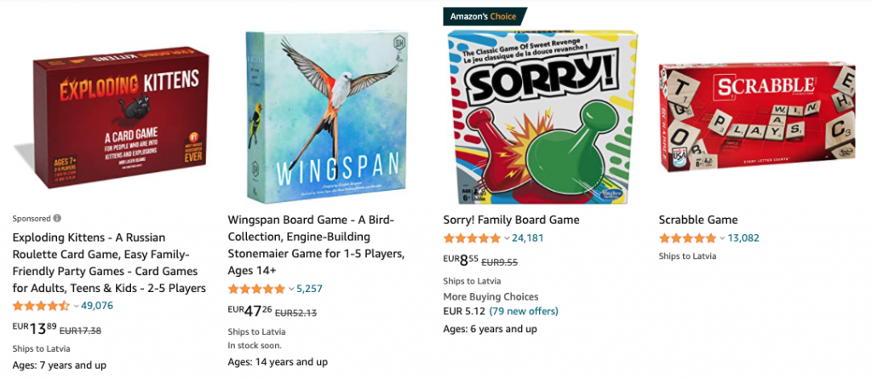Open the Wingspan box image
872x379 pixels.
pos(326,117)
